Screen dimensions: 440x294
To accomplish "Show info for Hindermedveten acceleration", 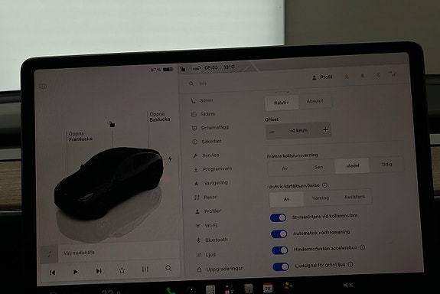I will tap(362, 247).
